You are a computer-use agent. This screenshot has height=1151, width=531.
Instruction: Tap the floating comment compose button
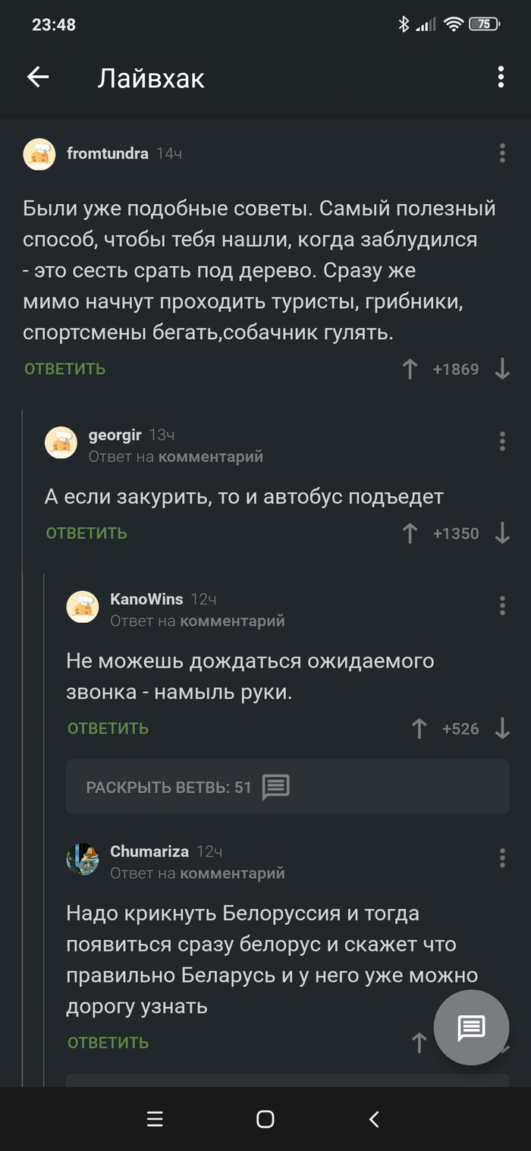point(470,1027)
